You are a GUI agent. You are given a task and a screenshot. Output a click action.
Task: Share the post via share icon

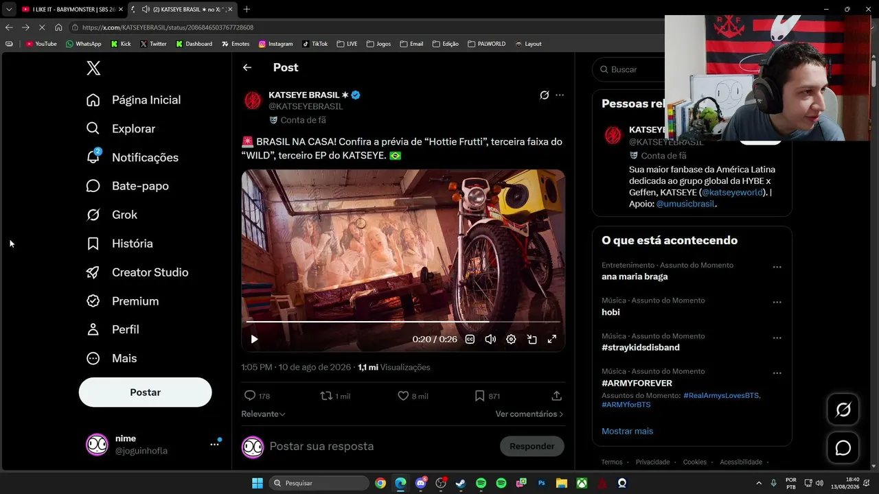556,396
